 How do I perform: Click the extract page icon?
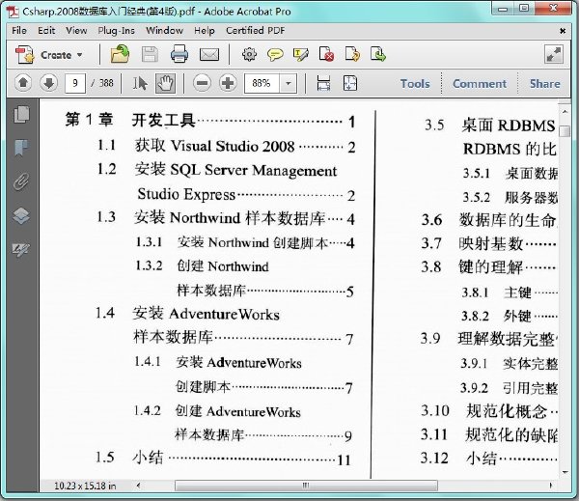click(x=352, y=54)
